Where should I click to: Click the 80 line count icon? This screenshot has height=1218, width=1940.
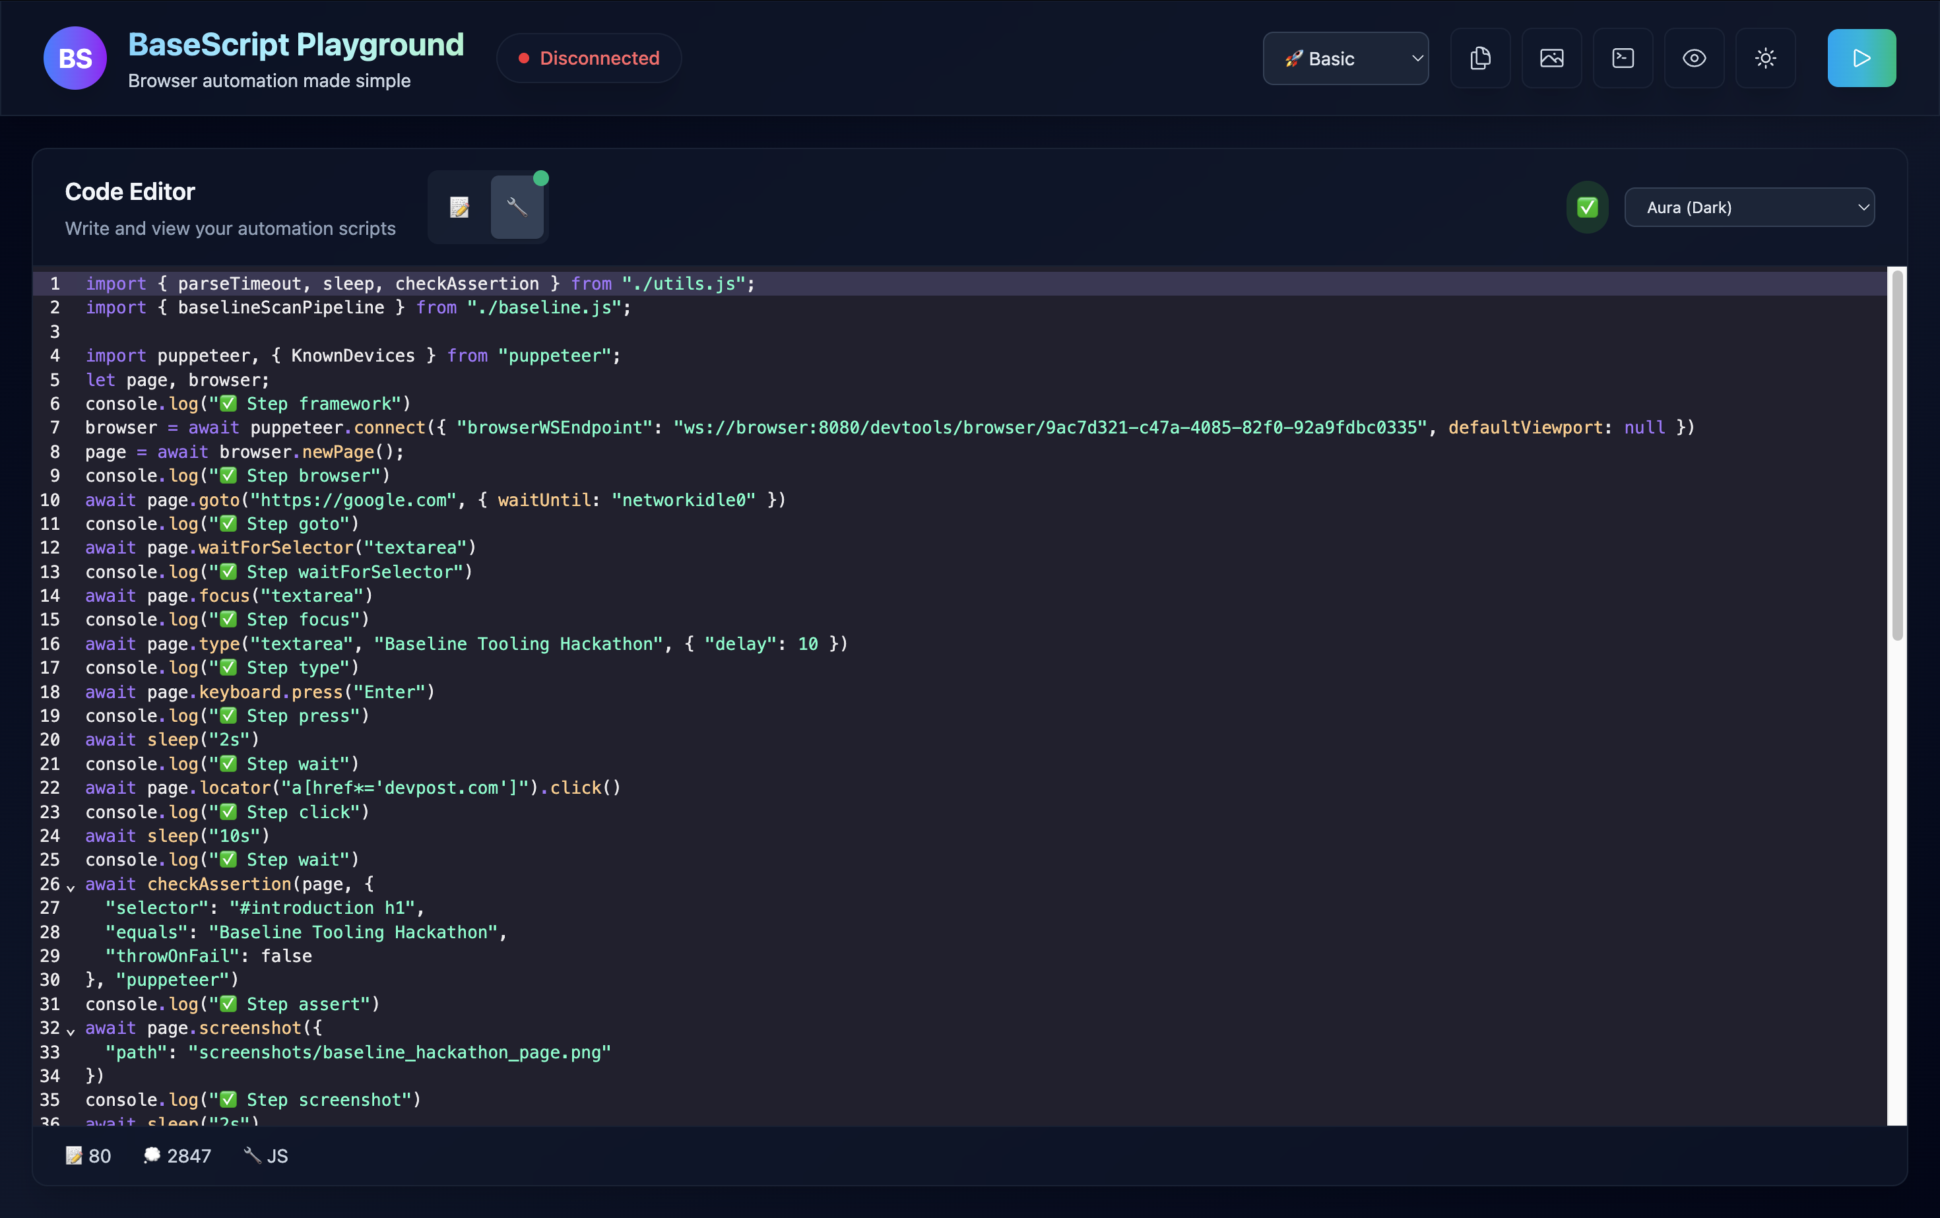pyautogui.click(x=74, y=1156)
